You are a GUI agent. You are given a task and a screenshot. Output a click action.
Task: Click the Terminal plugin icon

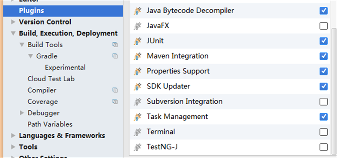pyautogui.click(x=137, y=132)
